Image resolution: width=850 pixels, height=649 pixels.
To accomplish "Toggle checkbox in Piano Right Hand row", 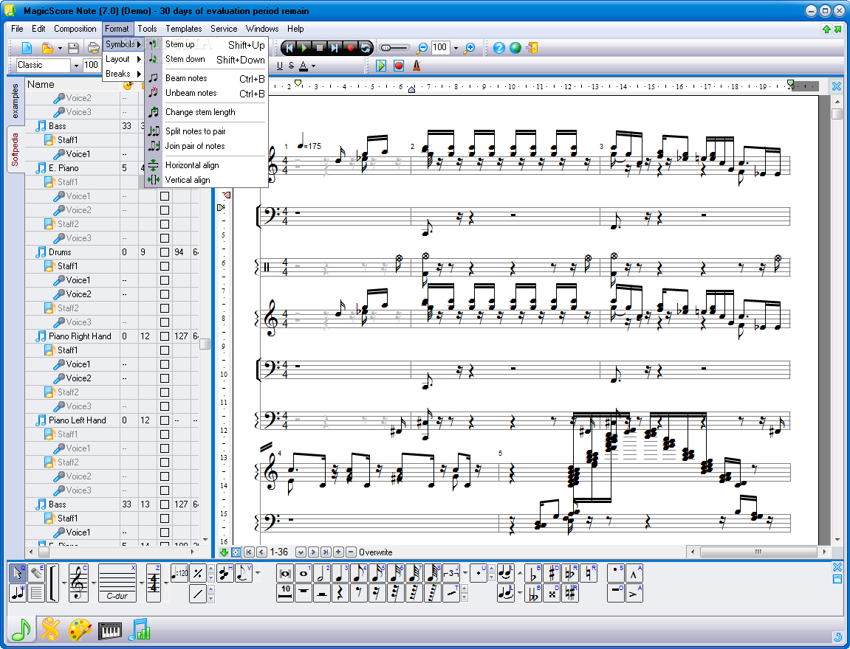I will (x=165, y=336).
